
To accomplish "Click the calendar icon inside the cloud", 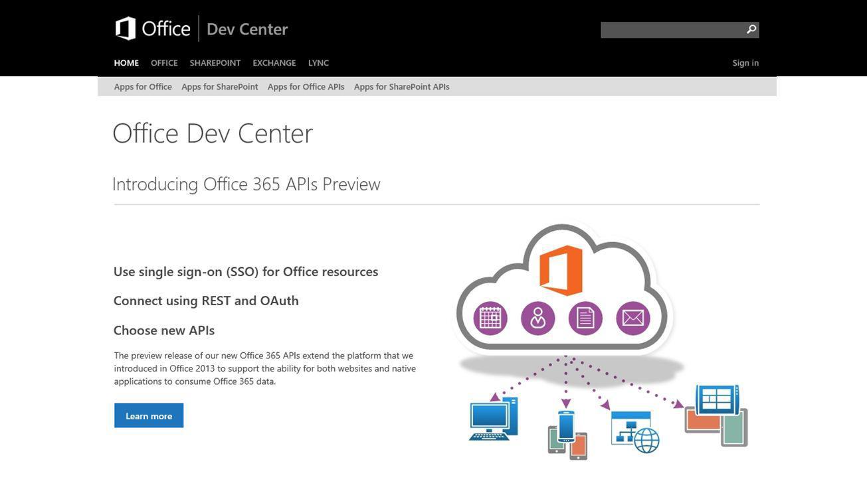I will tap(490, 318).
